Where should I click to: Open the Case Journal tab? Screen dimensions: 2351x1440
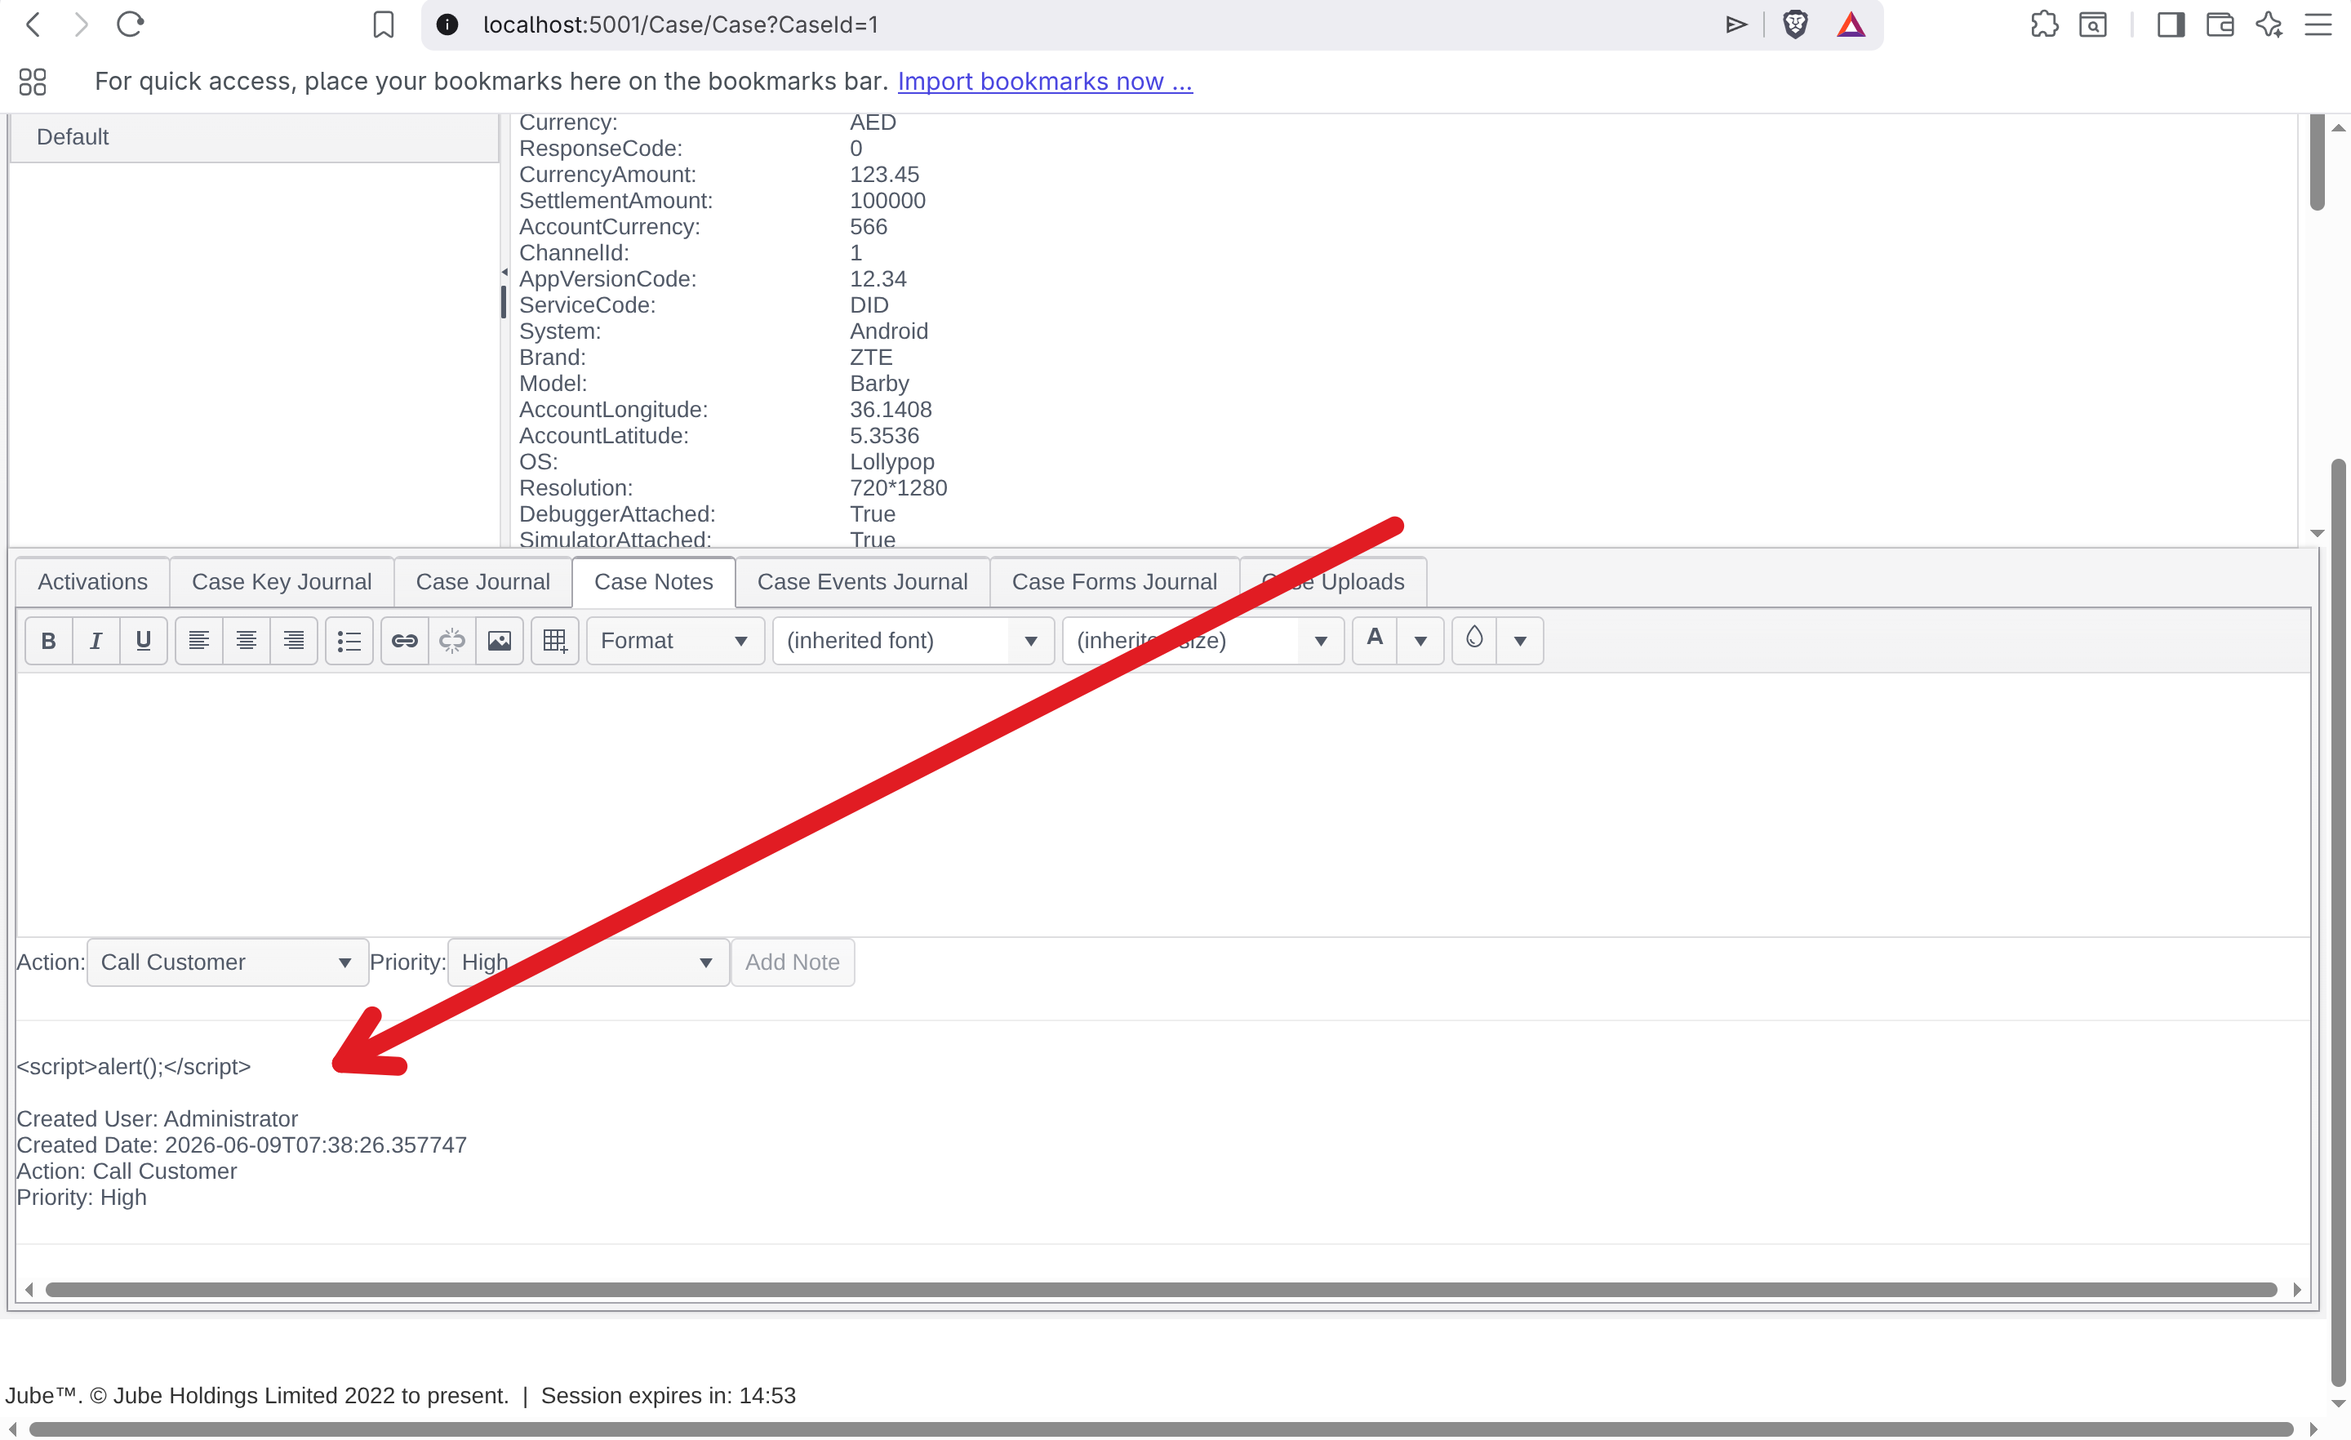click(482, 582)
